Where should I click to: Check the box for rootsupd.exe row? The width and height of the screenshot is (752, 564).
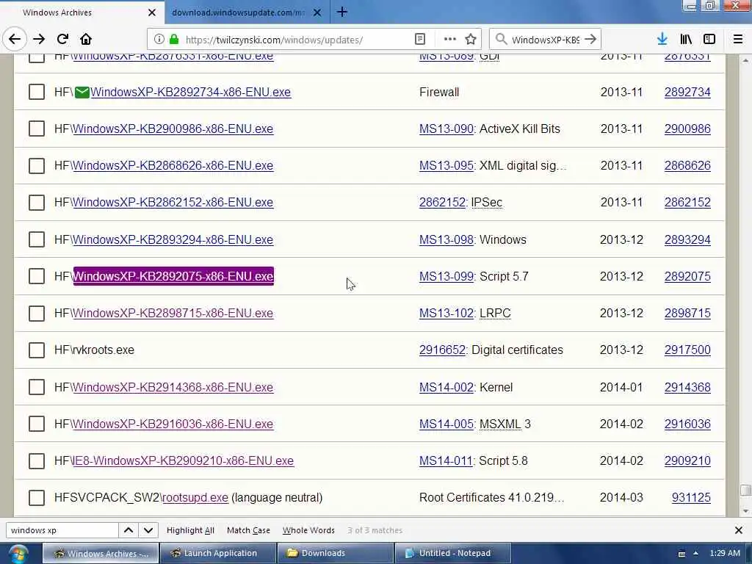coord(37,498)
